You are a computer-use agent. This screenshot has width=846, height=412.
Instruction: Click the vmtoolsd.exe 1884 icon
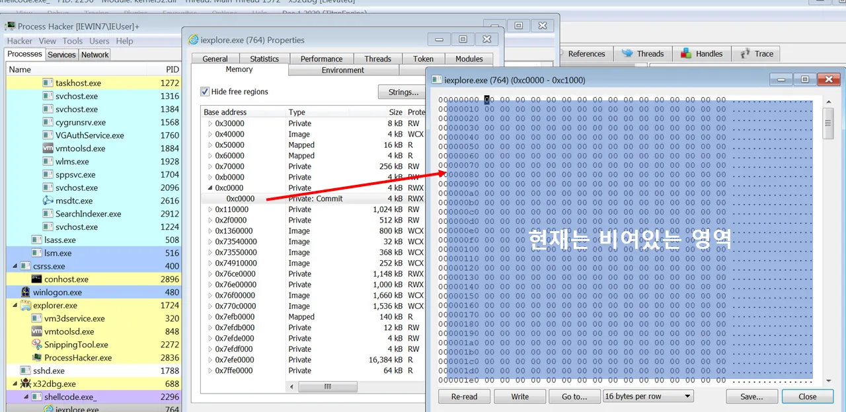[x=48, y=149]
